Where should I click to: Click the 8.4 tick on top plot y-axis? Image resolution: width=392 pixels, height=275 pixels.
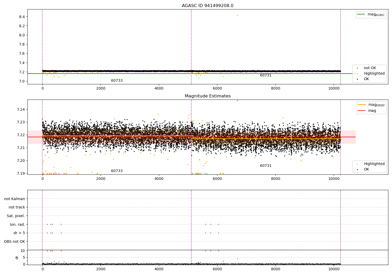22,17
